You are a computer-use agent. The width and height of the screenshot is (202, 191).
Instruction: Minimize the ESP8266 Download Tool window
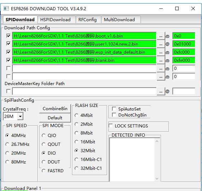161,8
